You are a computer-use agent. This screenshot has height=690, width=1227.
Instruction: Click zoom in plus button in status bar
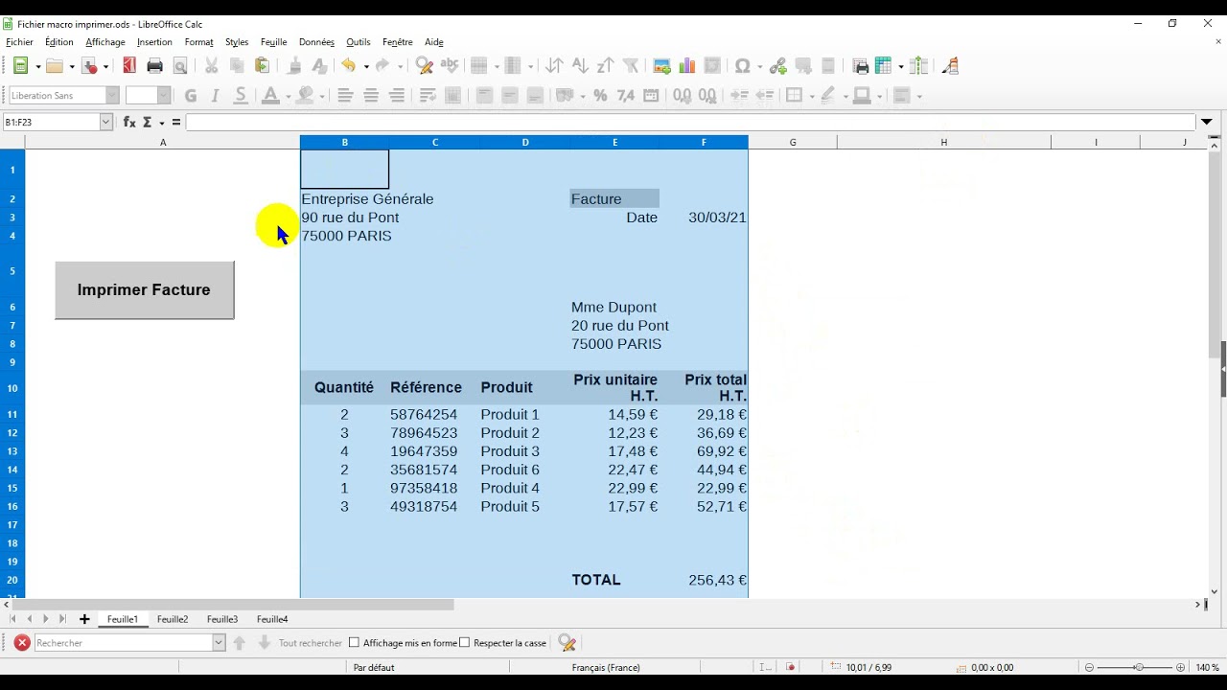pyautogui.click(x=1181, y=667)
